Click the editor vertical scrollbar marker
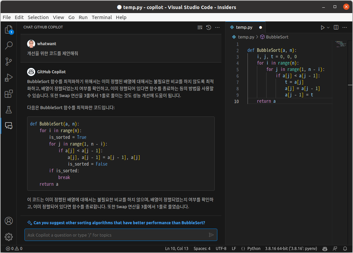The width and height of the screenshot is (353, 253). (x=350, y=85)
